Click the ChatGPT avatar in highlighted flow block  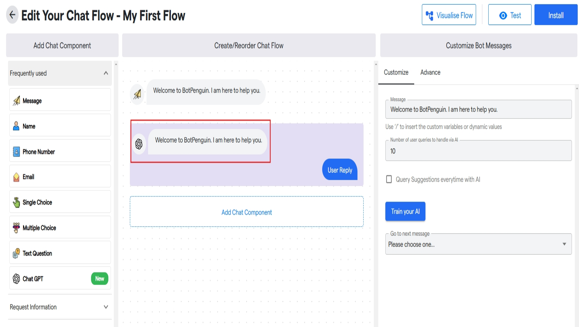point(139,144)
